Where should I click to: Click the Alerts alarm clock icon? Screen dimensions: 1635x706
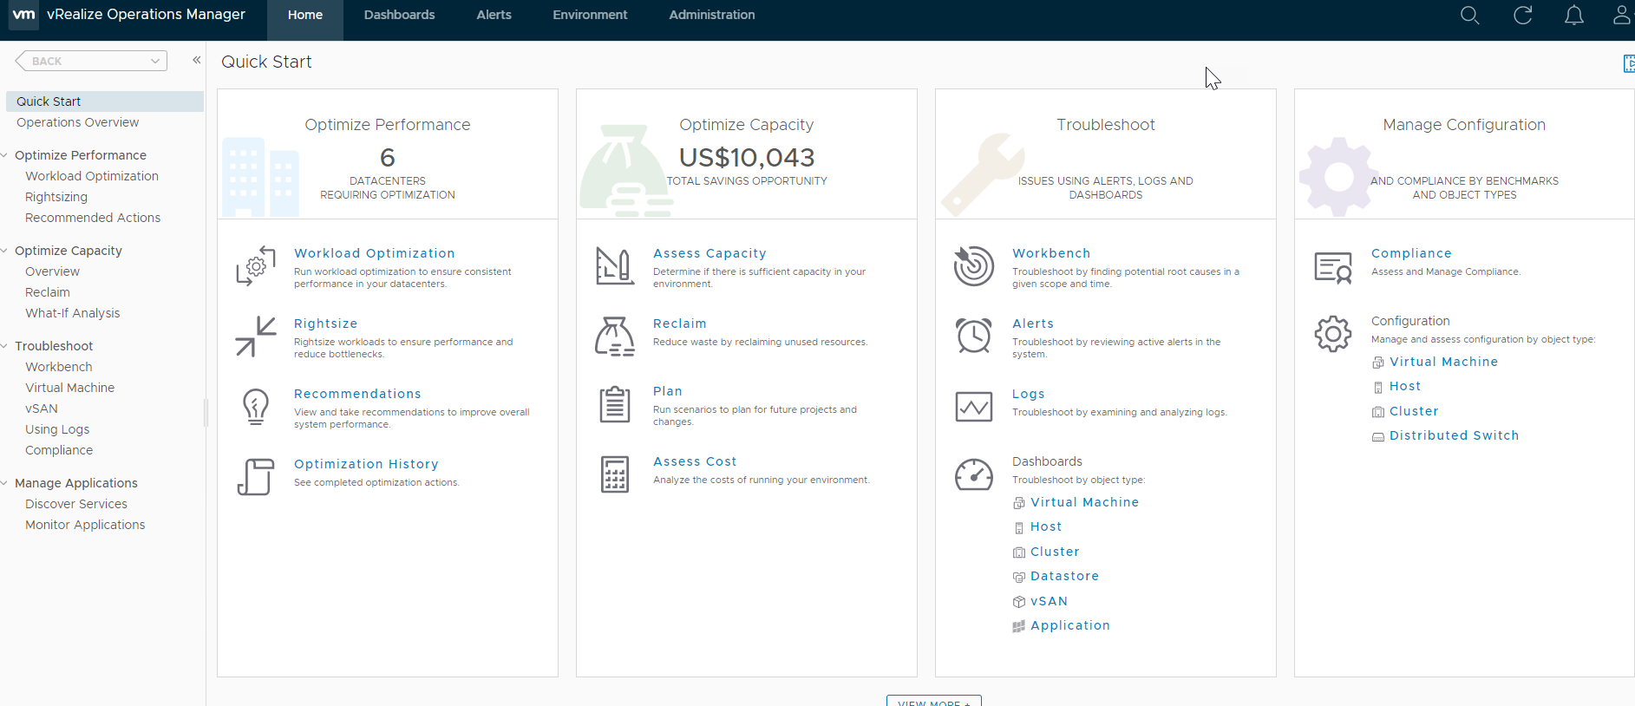coord(974,336)
